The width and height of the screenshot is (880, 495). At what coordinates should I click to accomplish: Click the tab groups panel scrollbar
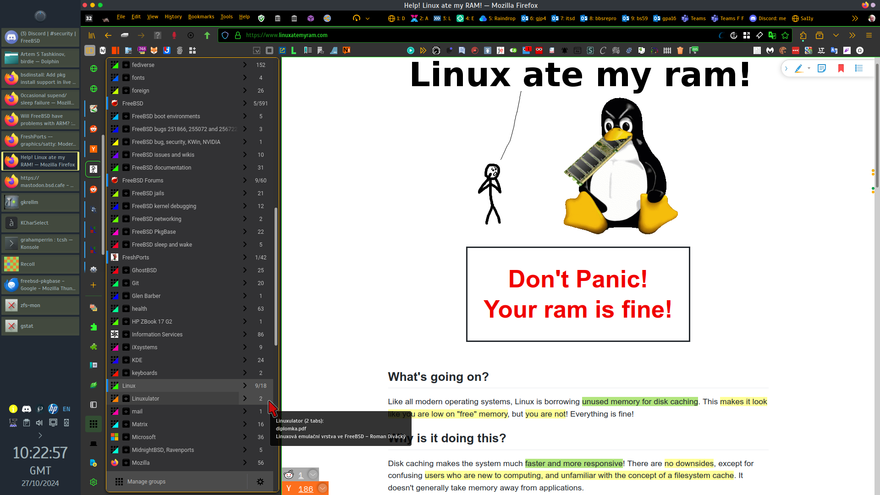click(x=276, y=277)
